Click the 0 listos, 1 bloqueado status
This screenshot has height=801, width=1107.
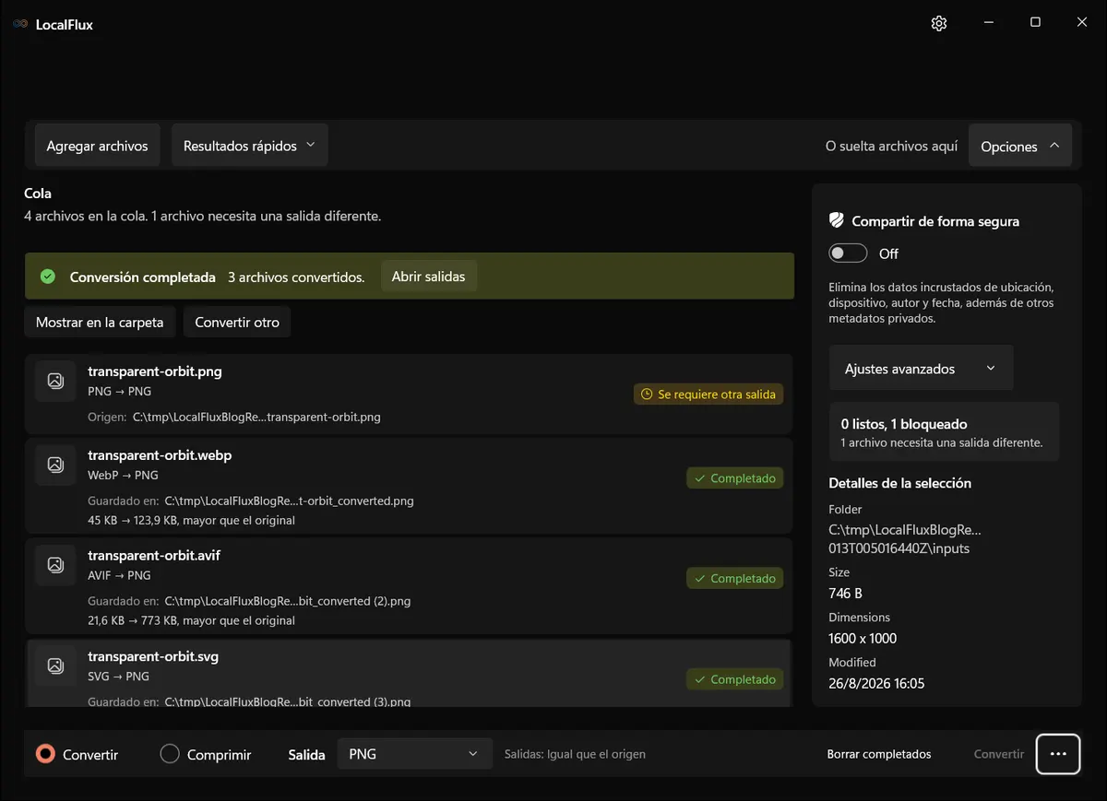(904, 424)
